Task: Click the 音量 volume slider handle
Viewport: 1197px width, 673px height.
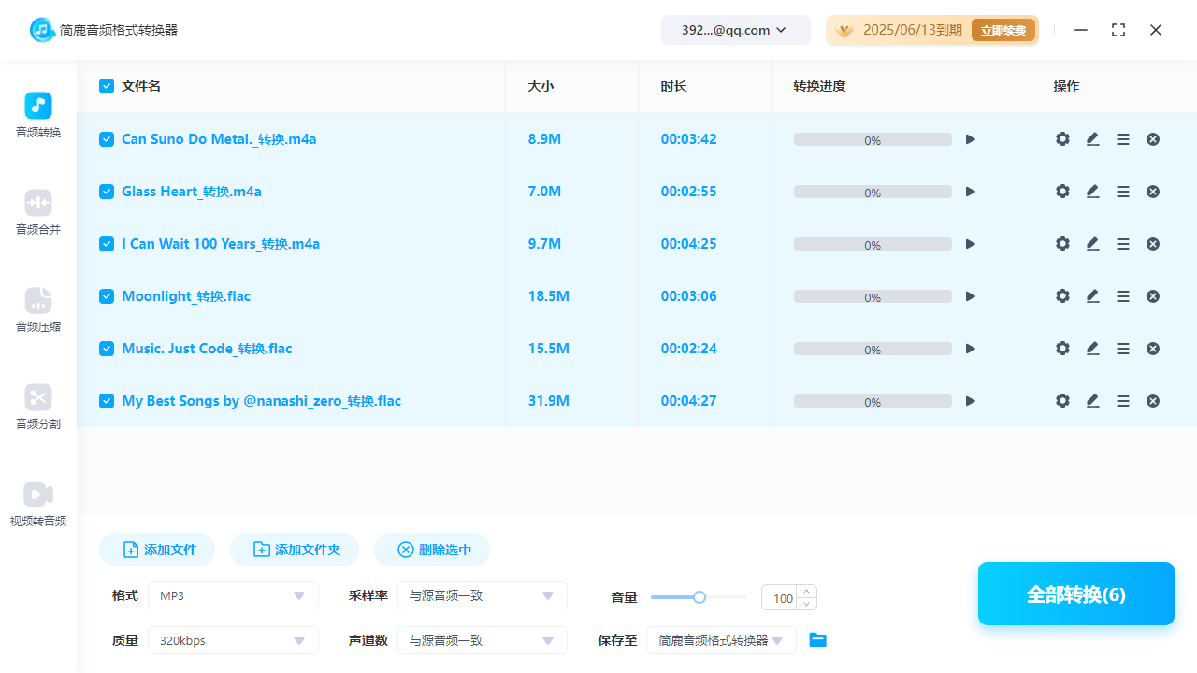Action: coord(699,597)
